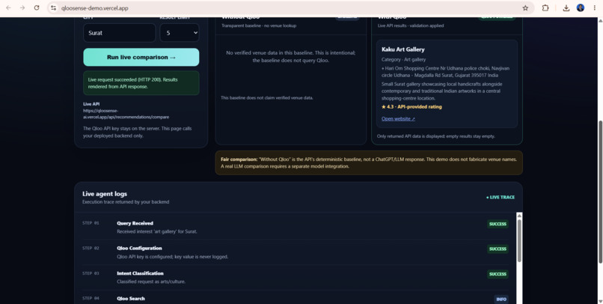This screenshot has width=603, height=304.
Task: Click the INFO badge for Qloo Search
Action: pyautogui.click(x=501, y=299)
